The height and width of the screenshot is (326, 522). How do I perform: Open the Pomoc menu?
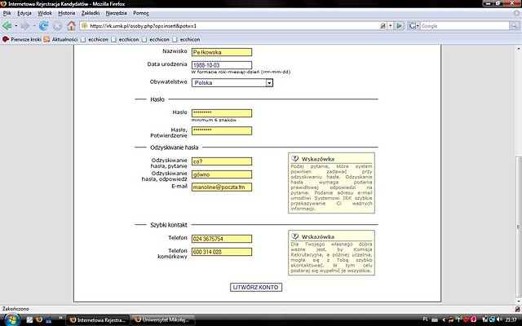coord(141,13)
